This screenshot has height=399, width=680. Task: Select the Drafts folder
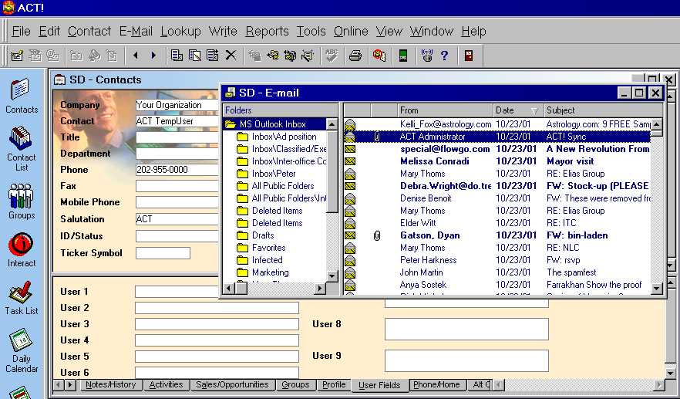(263, 235)
